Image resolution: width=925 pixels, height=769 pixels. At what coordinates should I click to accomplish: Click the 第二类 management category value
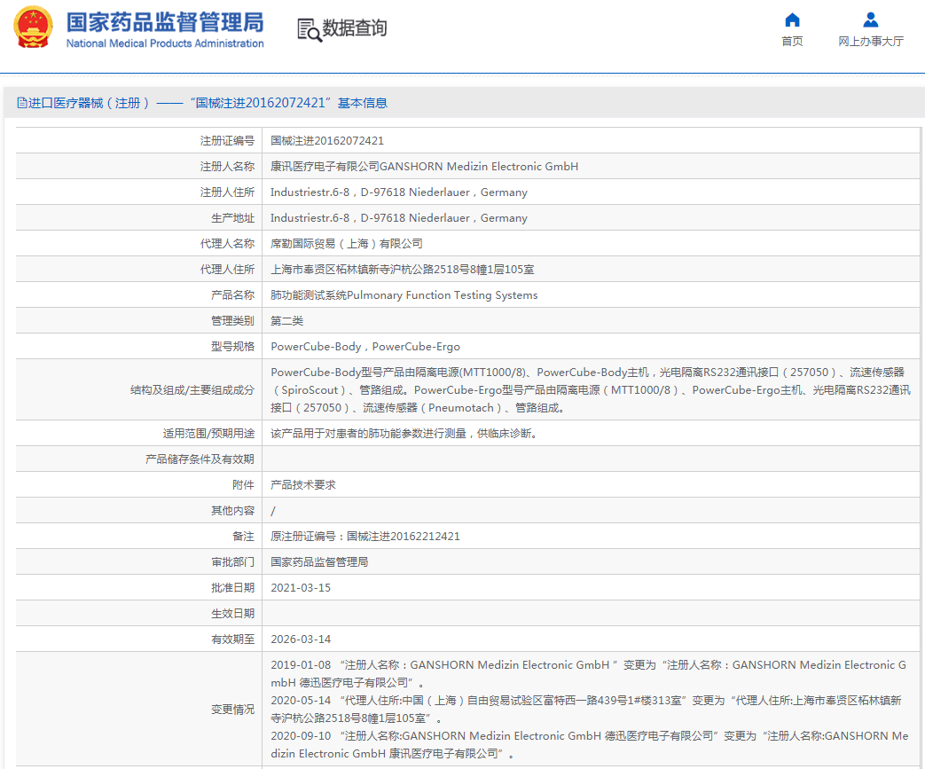pos(286,321)
